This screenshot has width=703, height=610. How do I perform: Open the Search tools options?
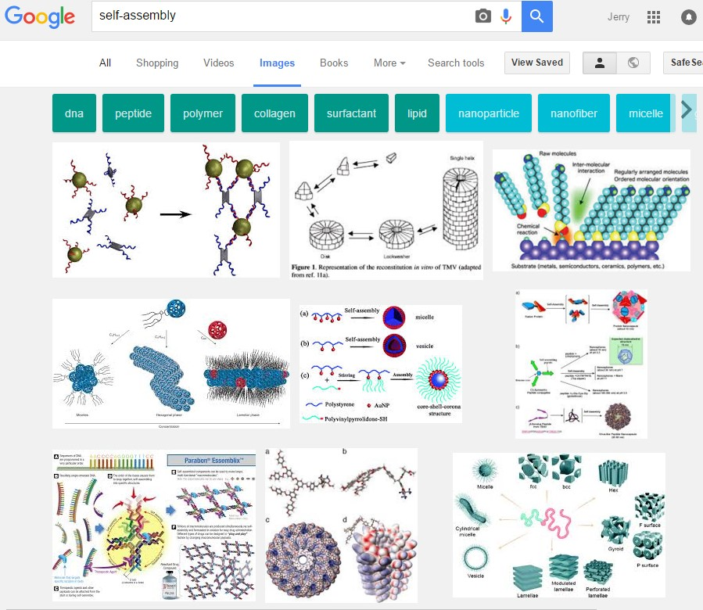pos(456,63)
